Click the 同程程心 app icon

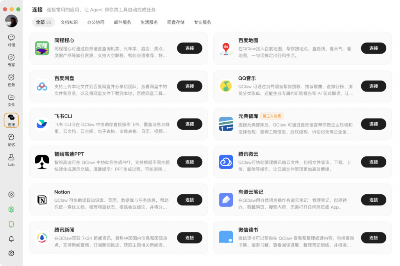(42, 48)
